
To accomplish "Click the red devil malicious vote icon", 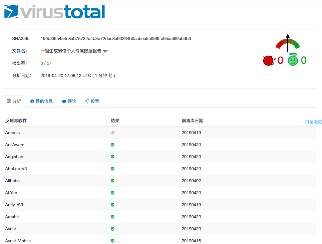I will pos(269,61).
